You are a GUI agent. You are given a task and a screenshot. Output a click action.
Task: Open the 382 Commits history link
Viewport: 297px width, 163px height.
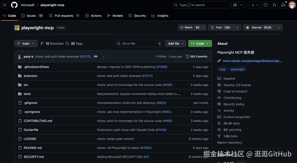tap(197, 57)
